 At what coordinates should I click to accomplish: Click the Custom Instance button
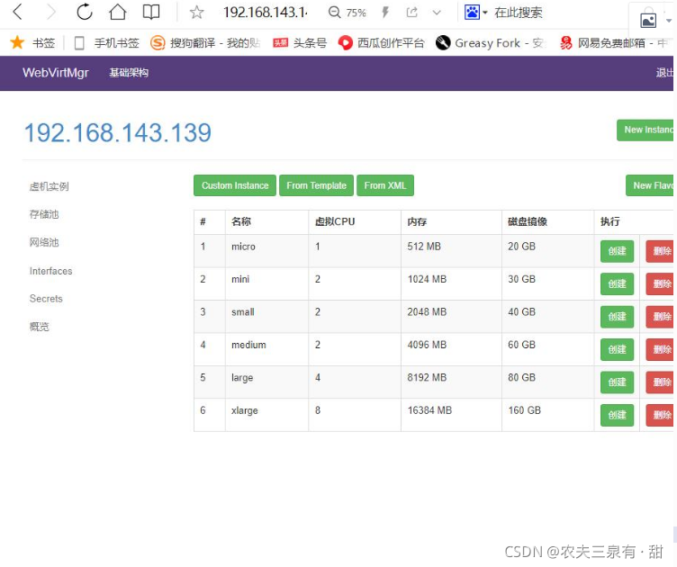point(234,185)
